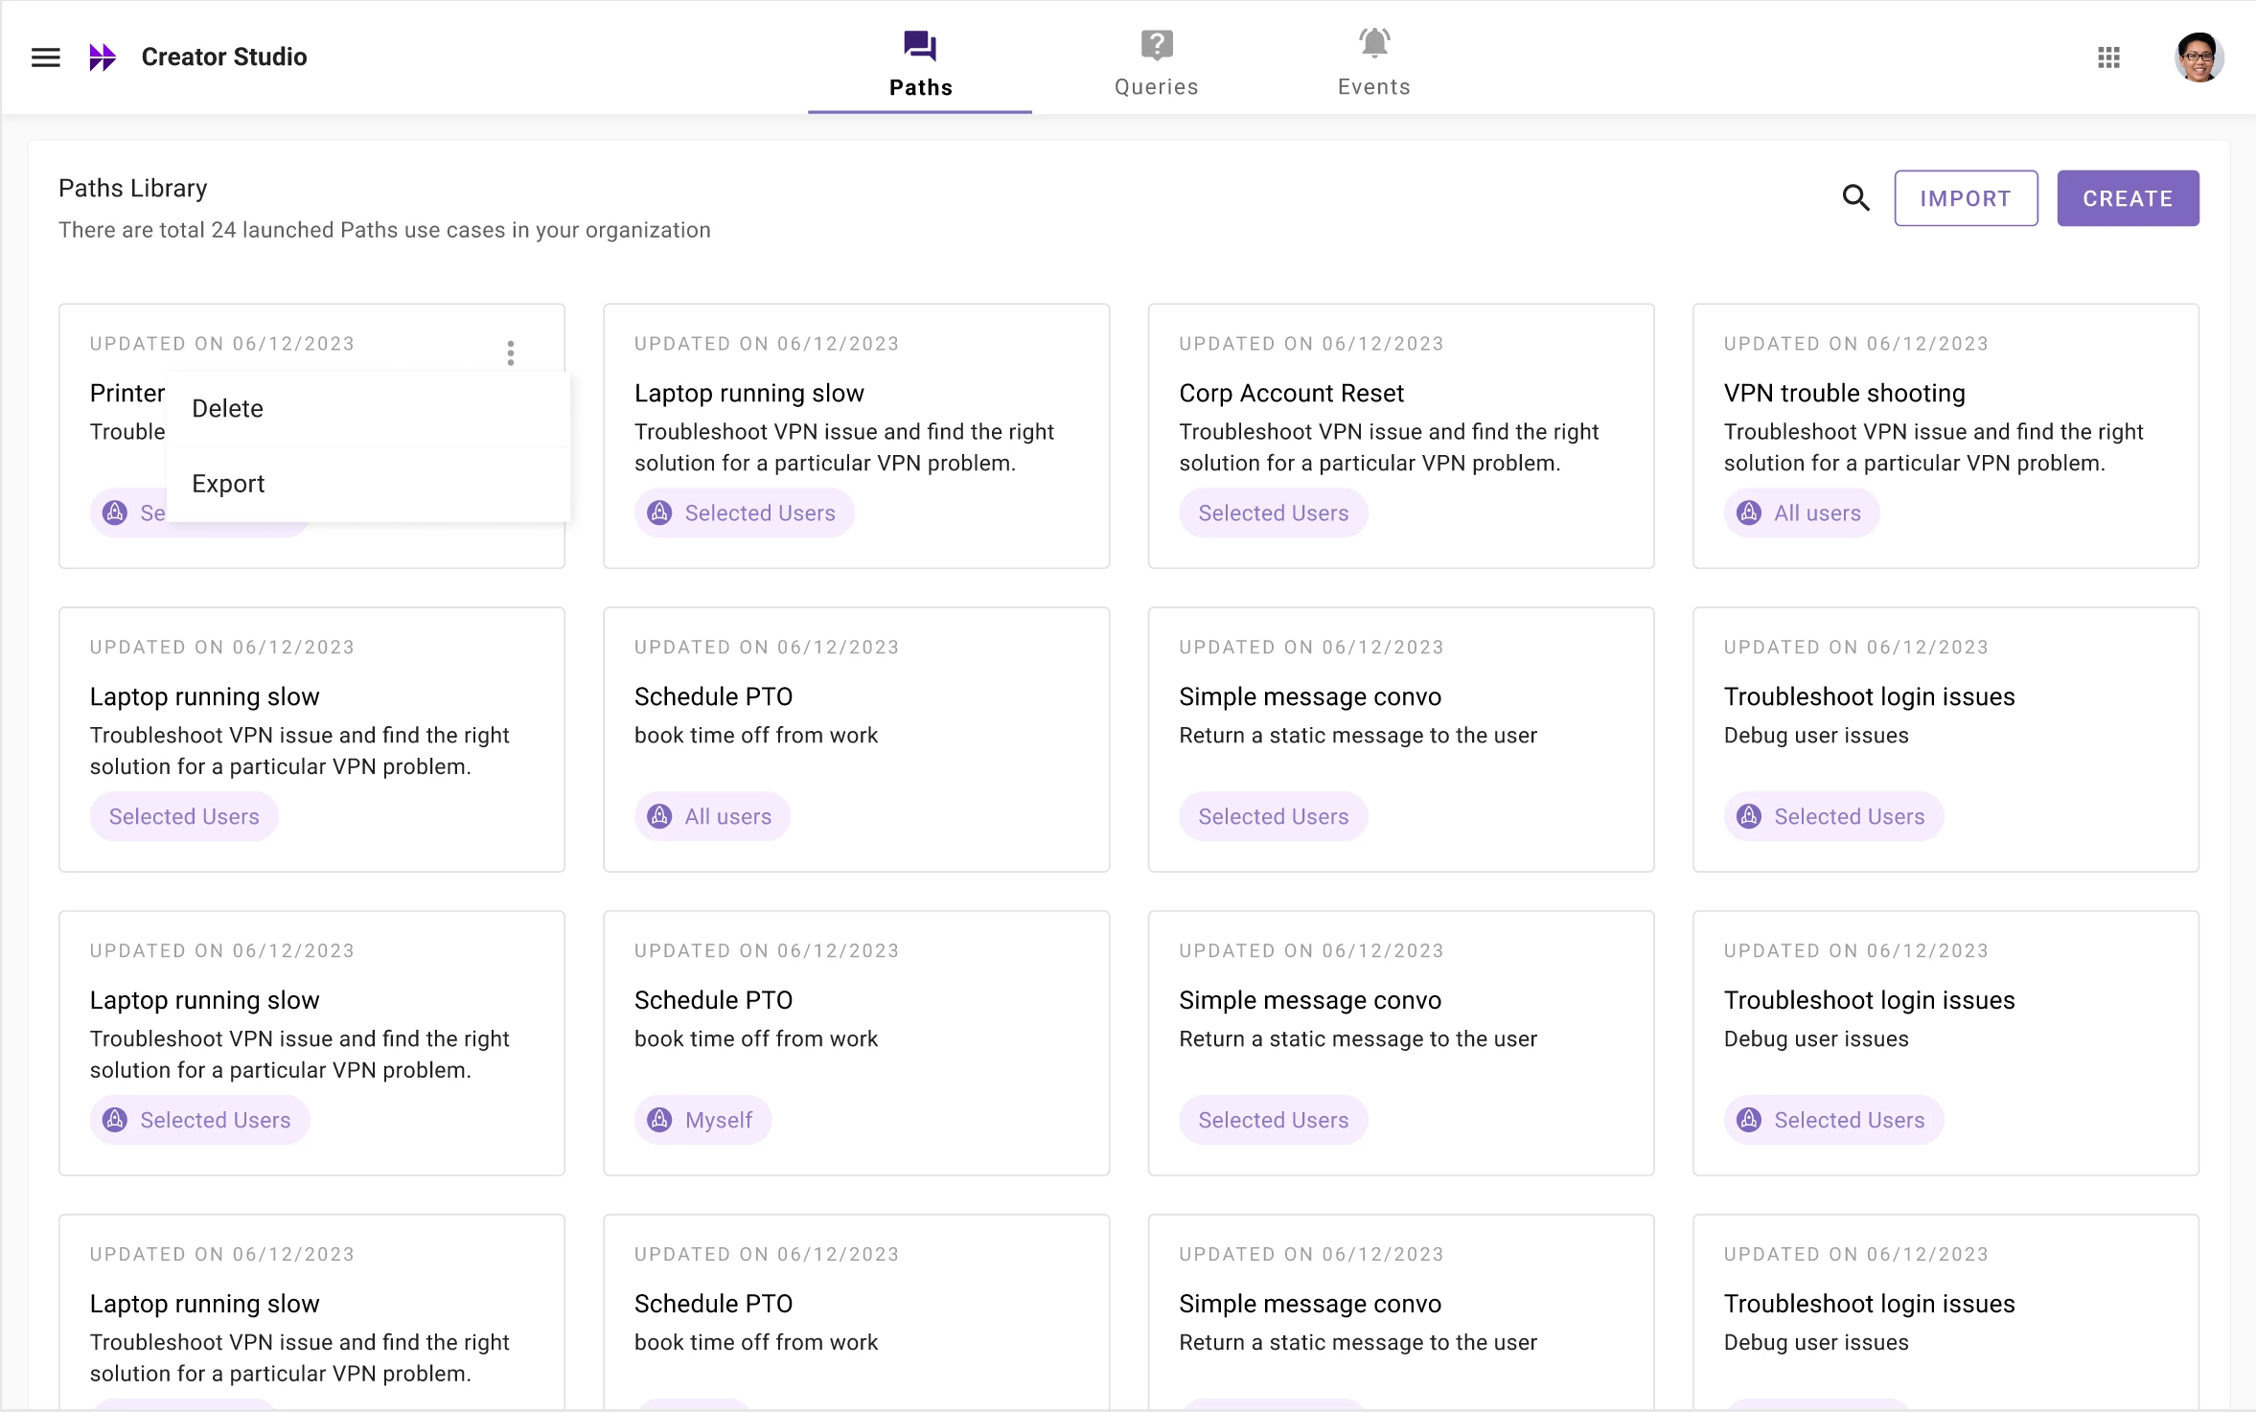Choose Export from the context menu
The height and width of the screenshot is (1412, 2256).
tap(228, 484)
